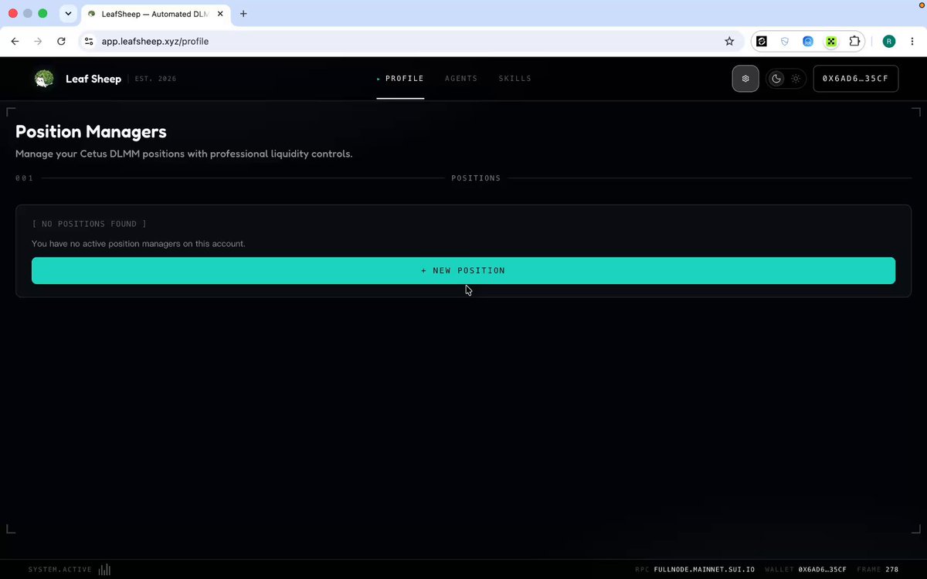Image resolution: width=927 pixels, height=579 pixels.
Task: Go back with the browser back arrow
Action: pos(15,42)
